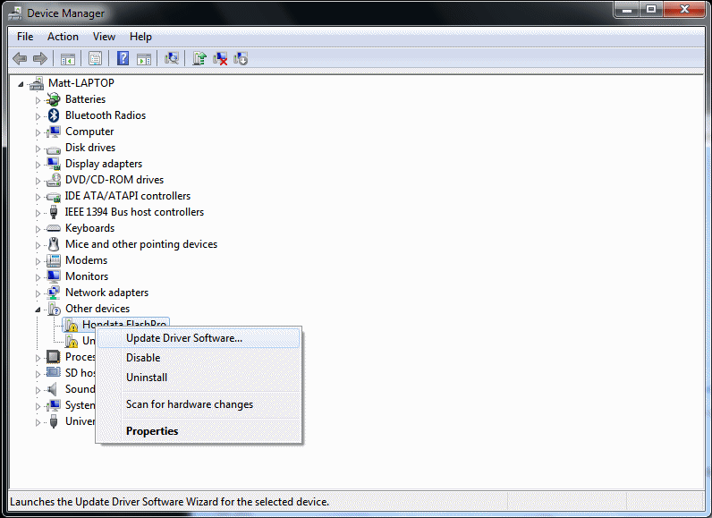
Task: Click the IDE ATA/ATAPI controllers icon
Action: (x=54, y=197)
